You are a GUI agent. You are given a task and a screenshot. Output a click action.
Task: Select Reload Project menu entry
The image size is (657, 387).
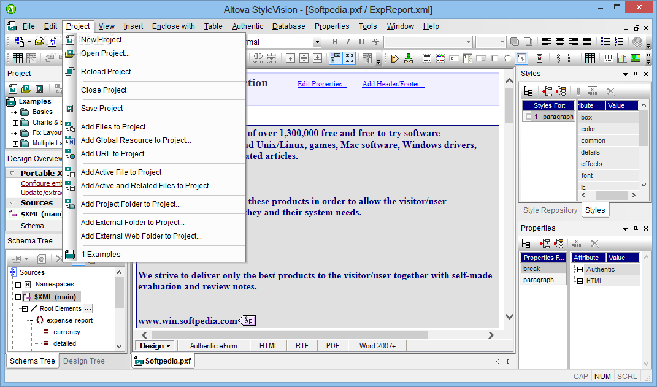[x=106, y=72]
